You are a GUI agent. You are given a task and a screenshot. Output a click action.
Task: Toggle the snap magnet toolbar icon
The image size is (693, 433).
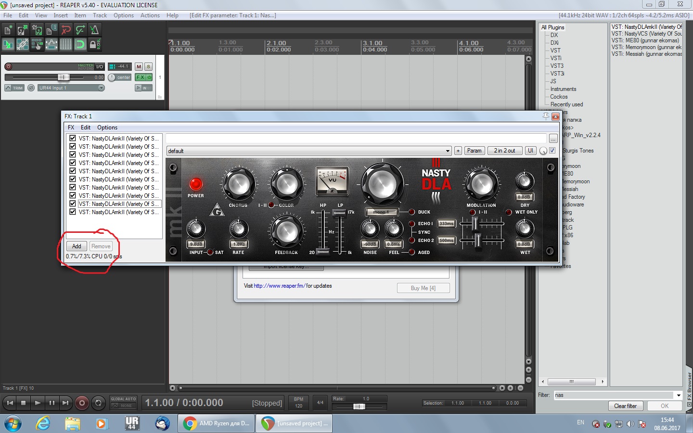[80, 45]
